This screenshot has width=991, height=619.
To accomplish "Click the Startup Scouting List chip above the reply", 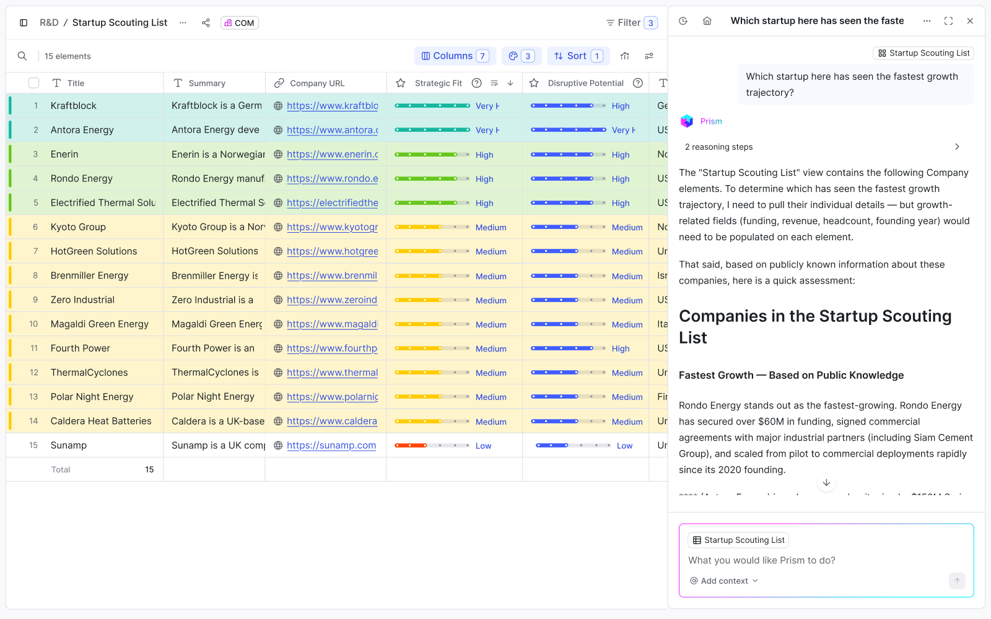I will (923, 53).
